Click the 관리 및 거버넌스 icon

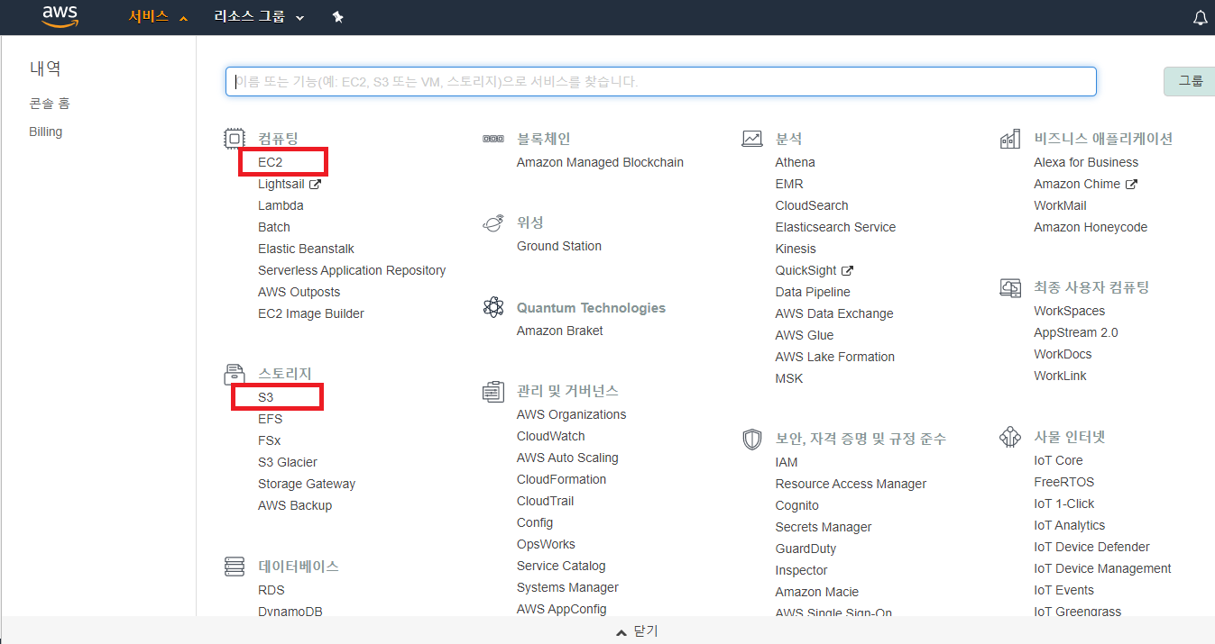pos(493,391)
